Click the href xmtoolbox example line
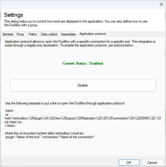Viewport: 166px width, 167px height. click(83, 118)
